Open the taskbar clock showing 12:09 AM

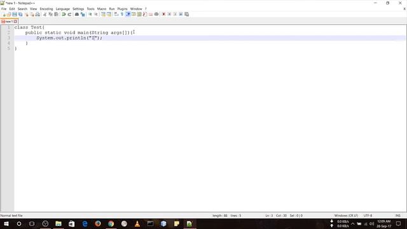click(x=384, y=223)
